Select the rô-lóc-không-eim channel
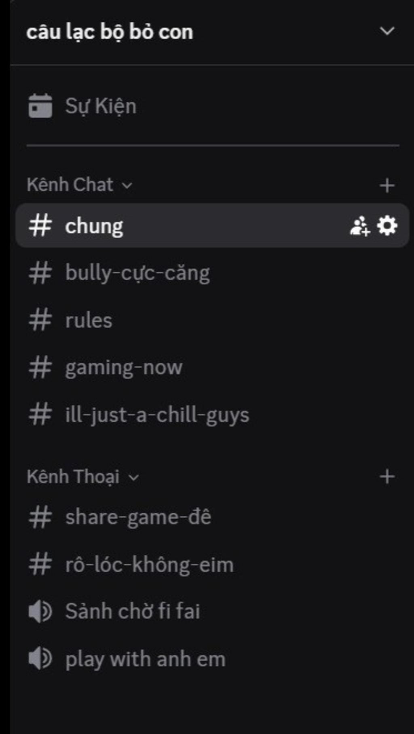The image size is (414, 734). point(212,565)
